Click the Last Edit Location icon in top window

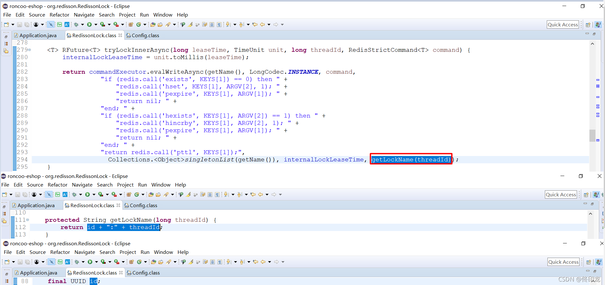[x=255, y=24]
